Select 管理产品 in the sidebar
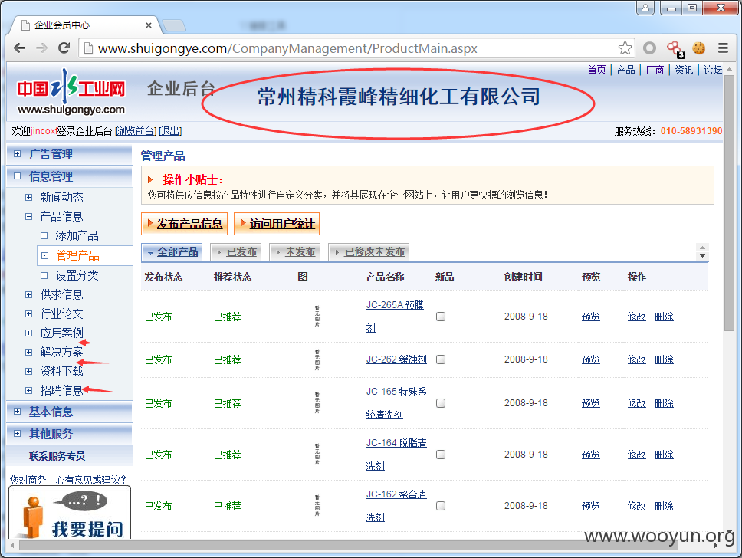This screenshot has width=742, height=558. (x=77, y=255)
